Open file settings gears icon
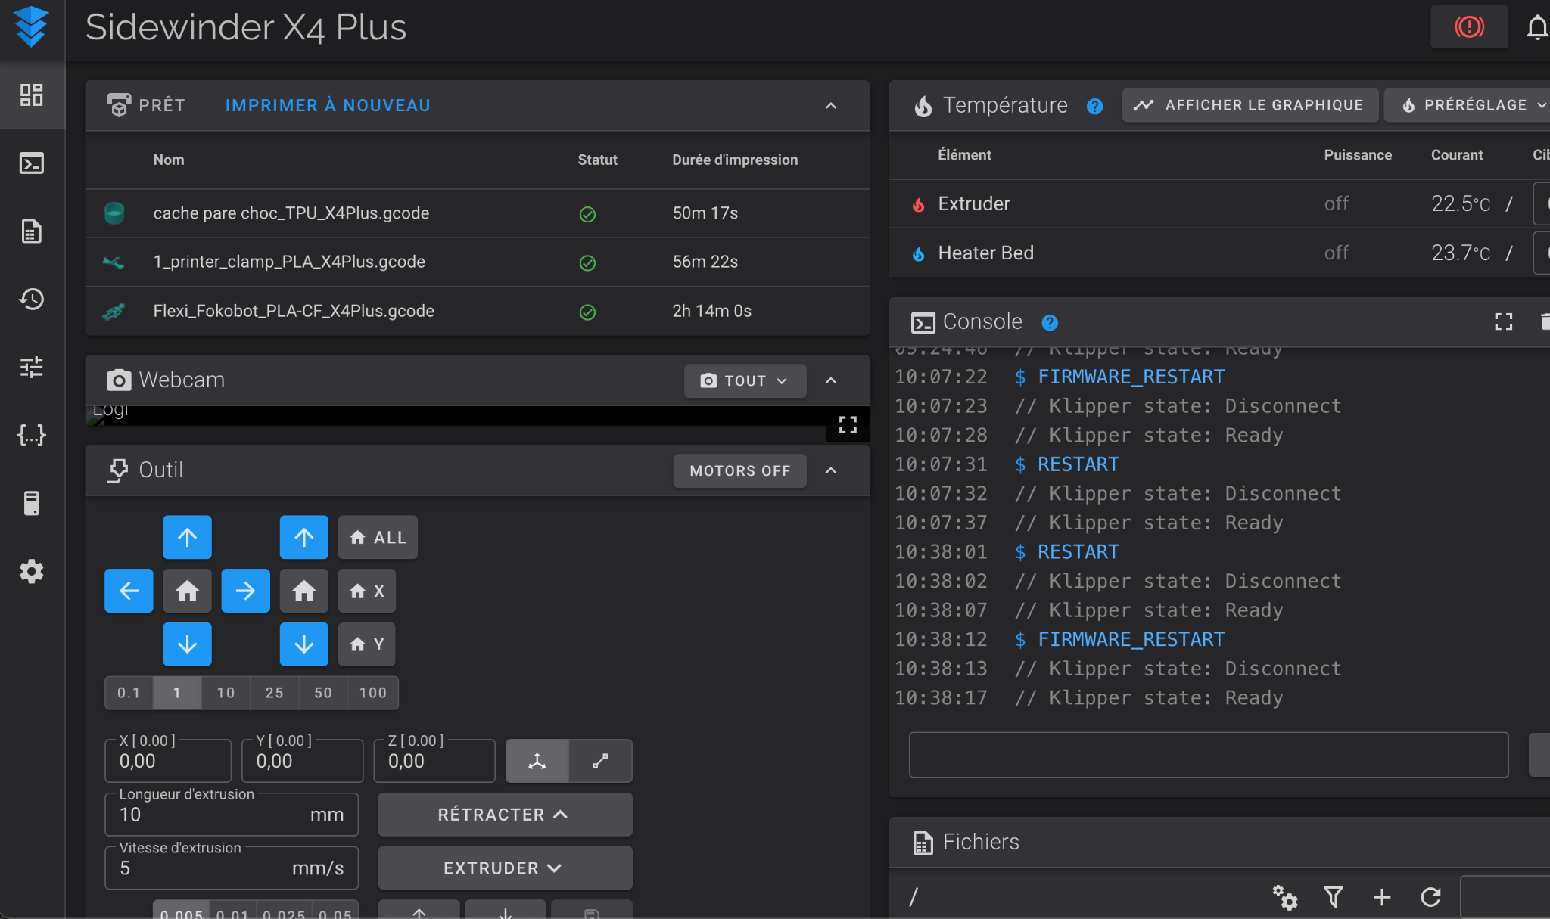 coord(1284,897)
